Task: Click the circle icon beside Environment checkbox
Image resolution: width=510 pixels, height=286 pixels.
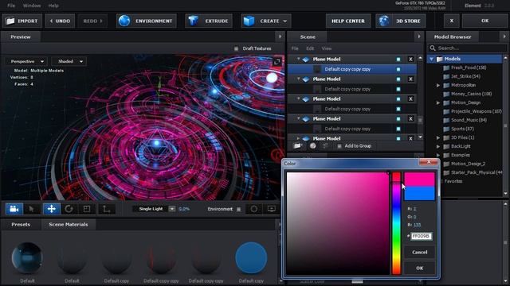Action: [253, 209]
